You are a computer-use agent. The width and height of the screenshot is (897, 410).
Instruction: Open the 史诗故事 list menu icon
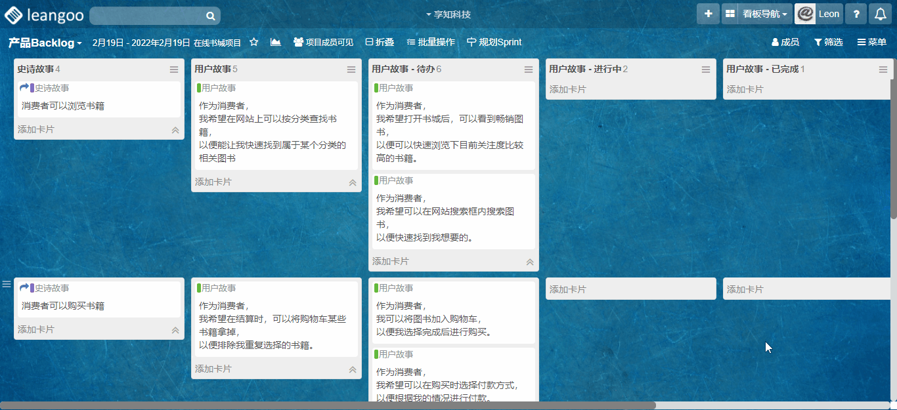point(174,70)
